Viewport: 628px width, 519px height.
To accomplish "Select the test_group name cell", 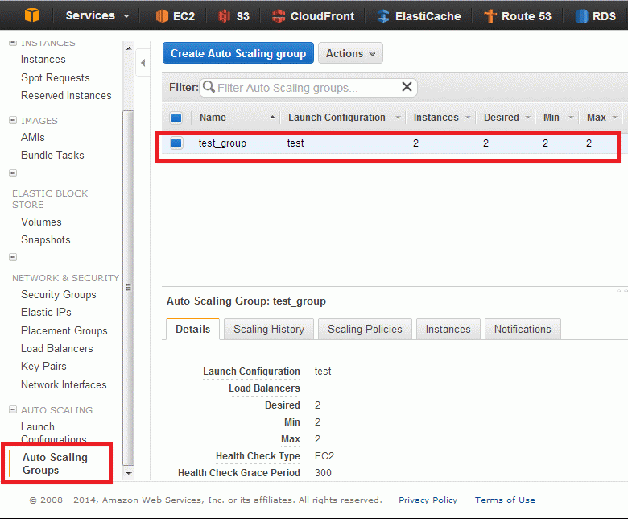I will pyautogui.click(x=222, y=143).
